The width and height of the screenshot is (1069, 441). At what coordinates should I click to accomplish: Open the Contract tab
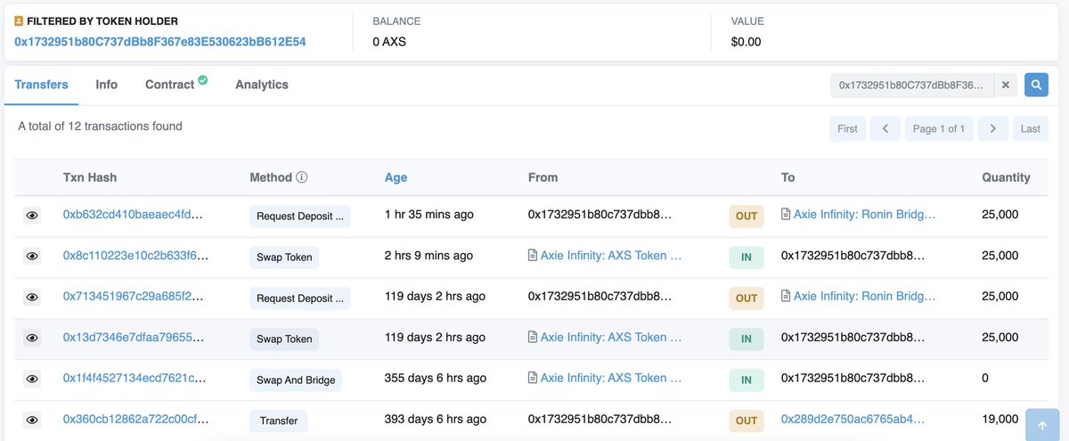tap(169, 85)
